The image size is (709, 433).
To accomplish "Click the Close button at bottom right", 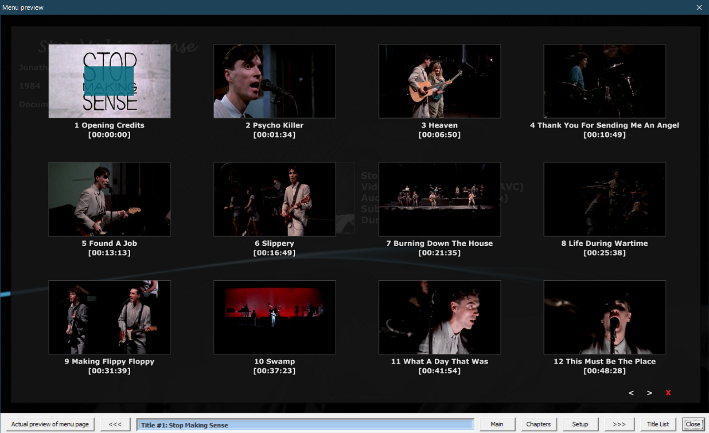I will [693, 424].
